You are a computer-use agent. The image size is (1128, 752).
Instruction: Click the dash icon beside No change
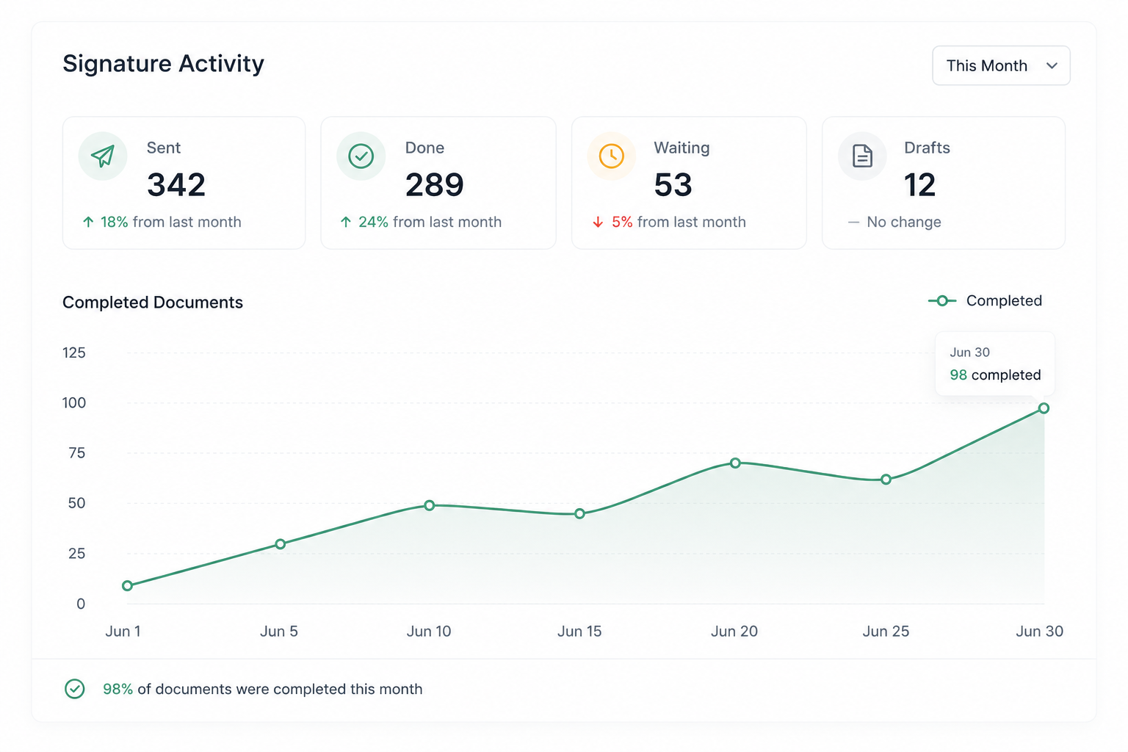(853, 222)
